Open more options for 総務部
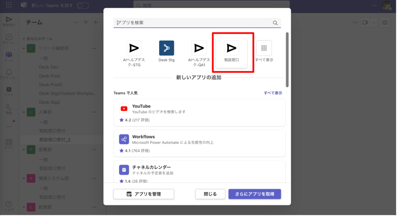This screenshot has height=216, width=397. 94,207
